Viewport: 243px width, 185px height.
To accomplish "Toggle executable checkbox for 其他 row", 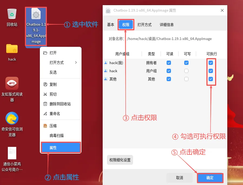I will [210, 79].
